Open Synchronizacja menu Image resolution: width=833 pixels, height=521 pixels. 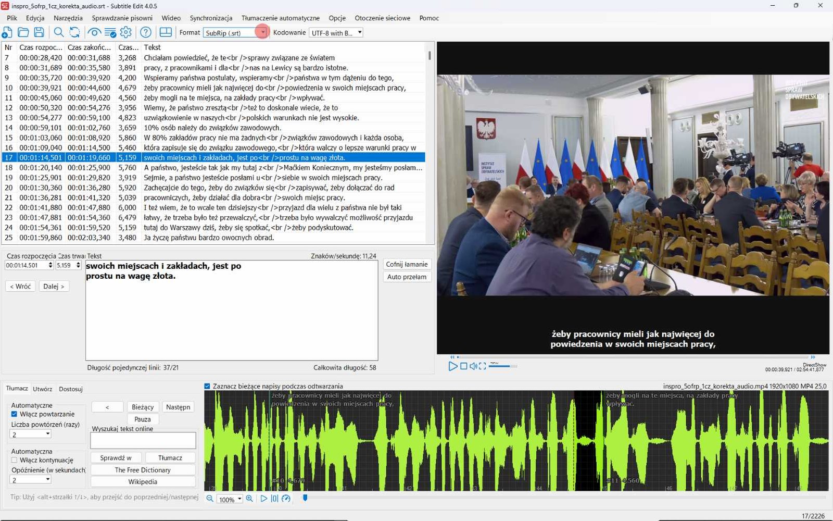(211, 18)
